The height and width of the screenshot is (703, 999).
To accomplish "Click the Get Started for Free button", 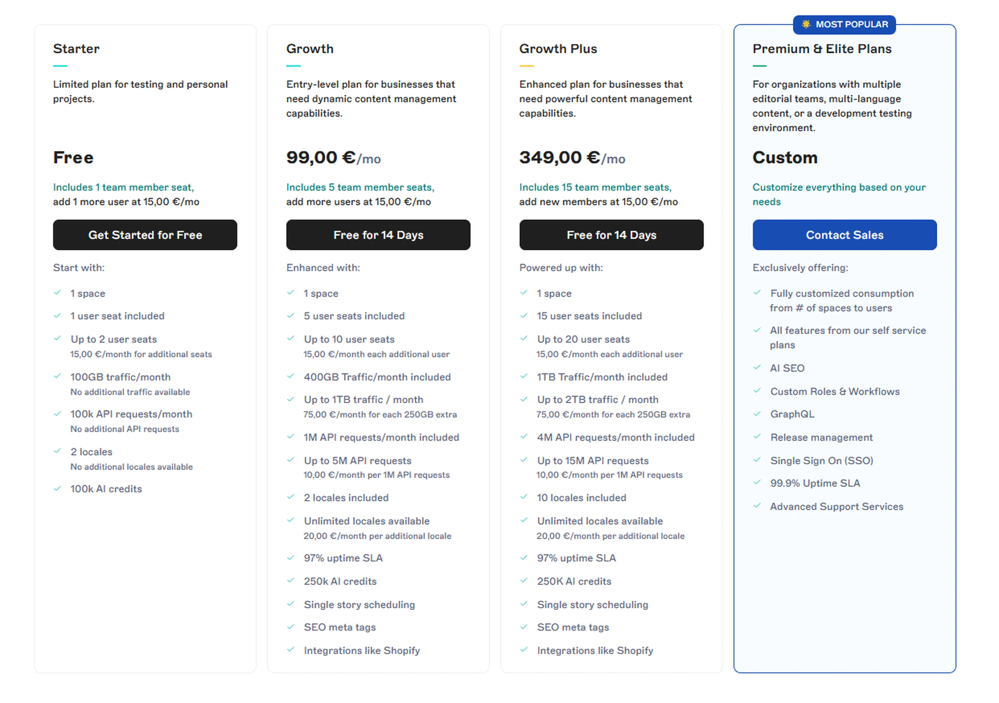I will pos(145,235).
